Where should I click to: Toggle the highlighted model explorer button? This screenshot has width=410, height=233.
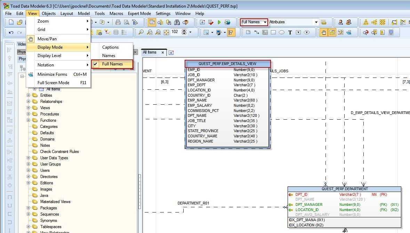(x=152, y=22)
